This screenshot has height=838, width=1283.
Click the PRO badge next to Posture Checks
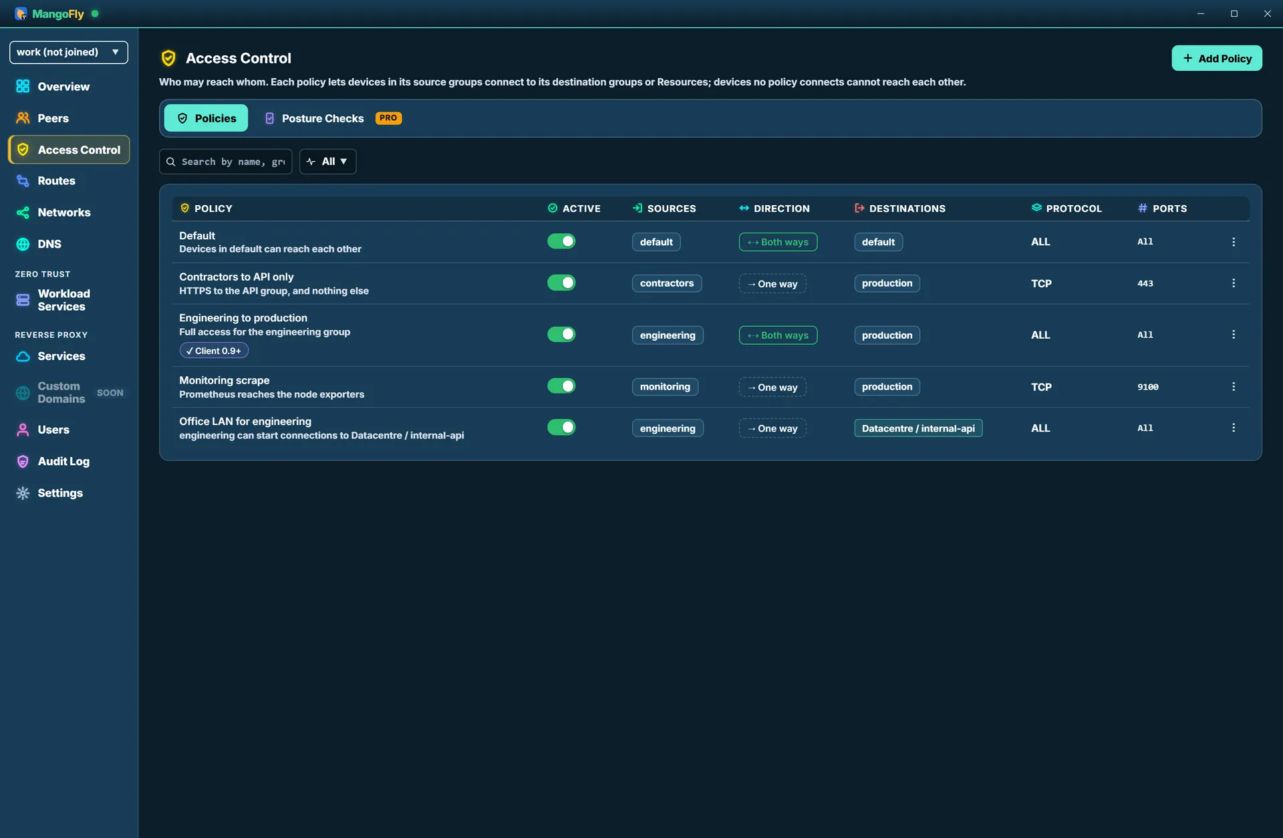pos(388,118)
